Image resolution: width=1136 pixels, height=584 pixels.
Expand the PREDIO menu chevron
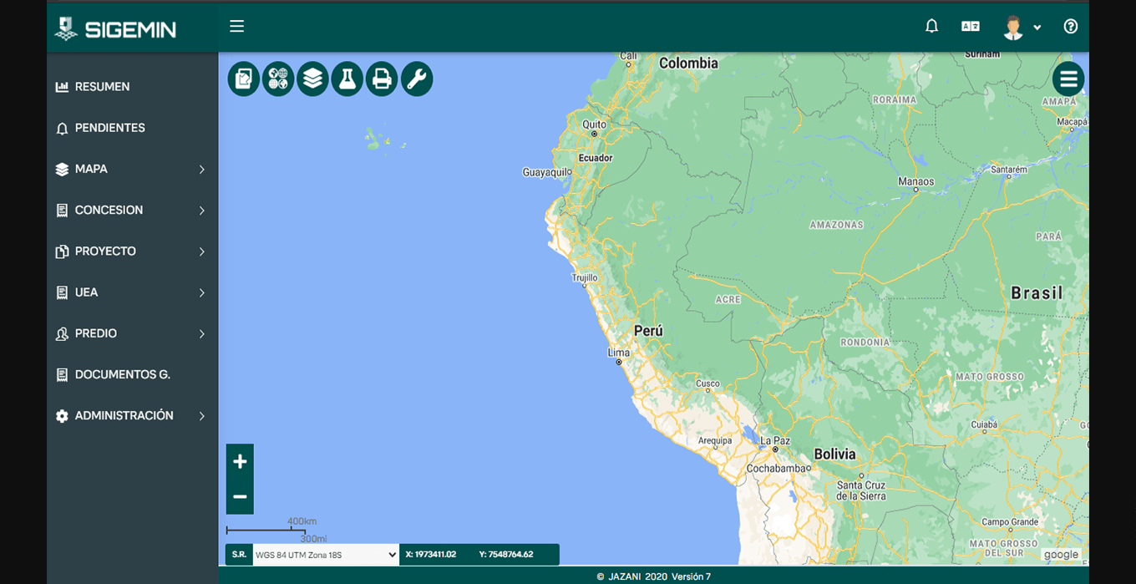202,333
